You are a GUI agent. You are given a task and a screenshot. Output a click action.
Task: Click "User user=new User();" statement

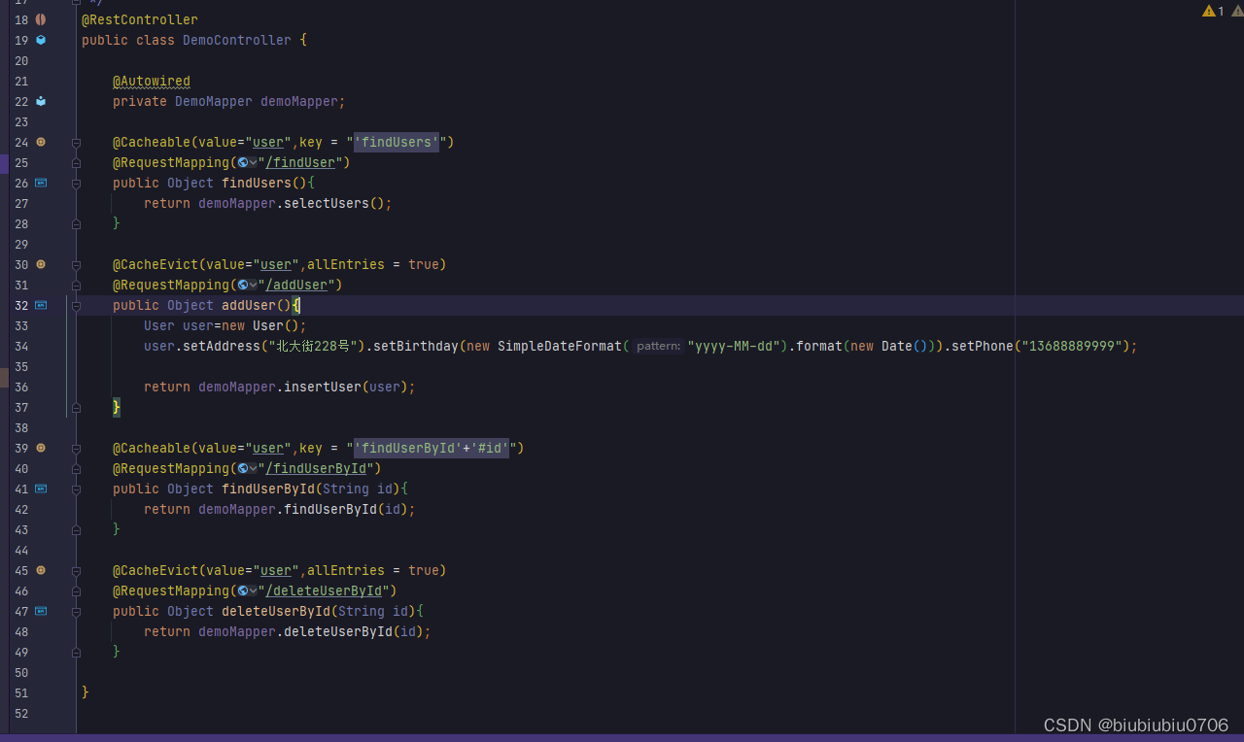pos(225,325)
